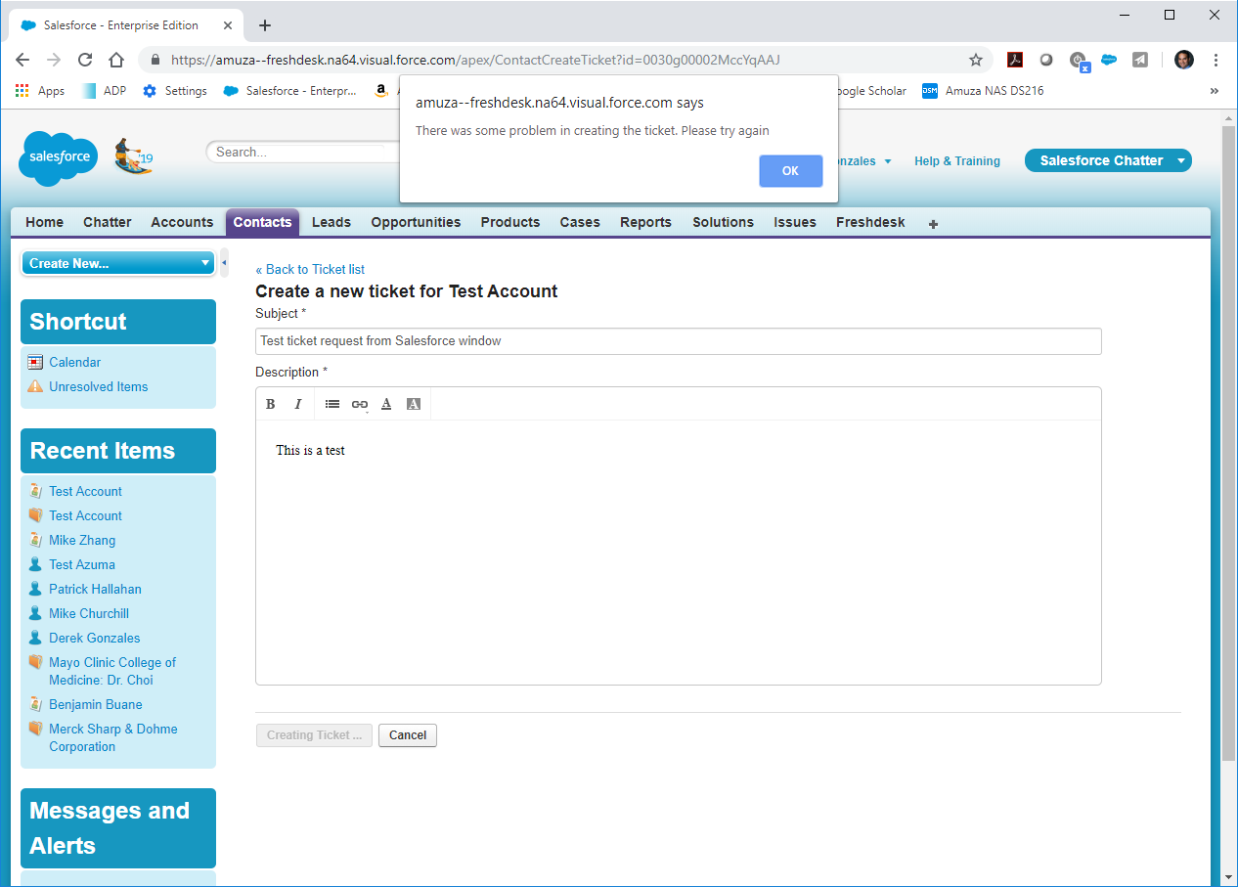Click the account icon beside Merck Sharp & Dohme
The height and width of the screenshot is (887, 1238).
(35, 729)
